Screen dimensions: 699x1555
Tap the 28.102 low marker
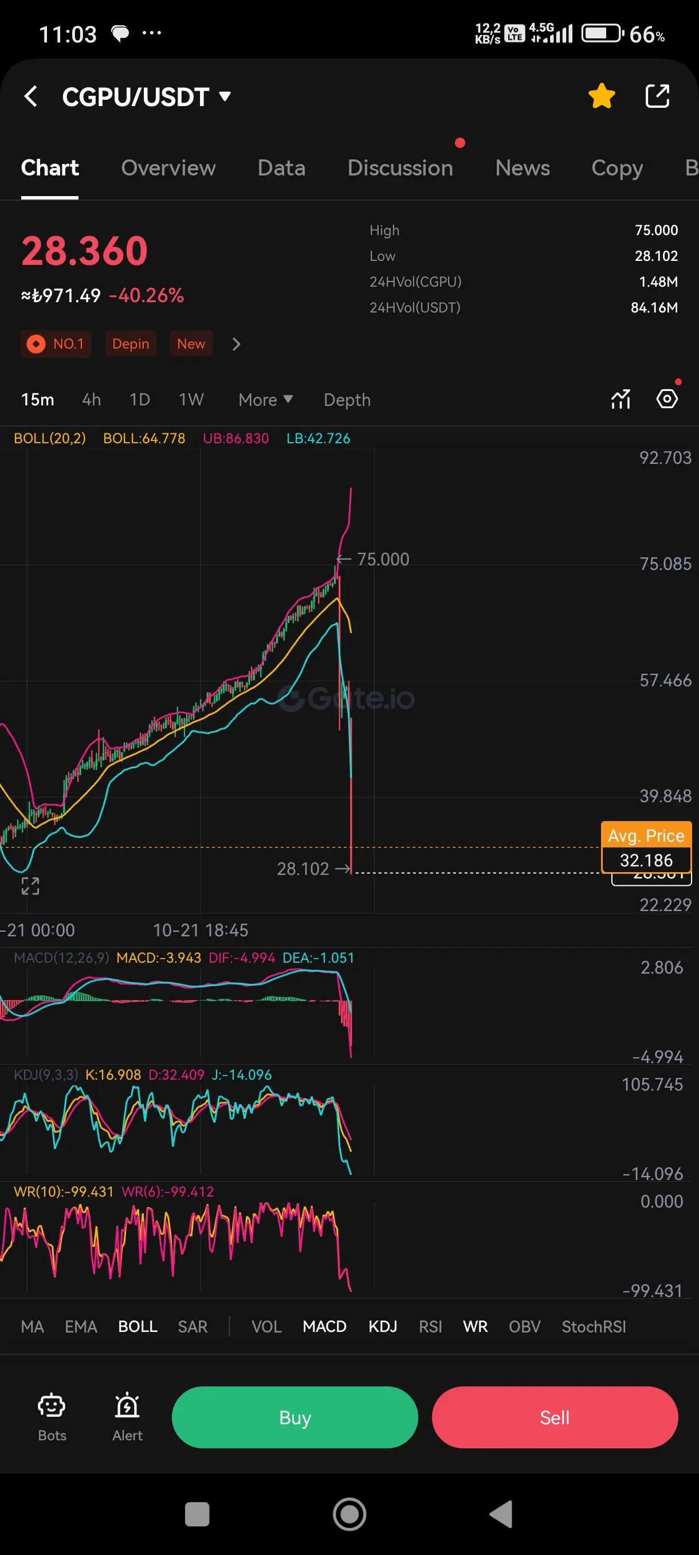[303, 869]
